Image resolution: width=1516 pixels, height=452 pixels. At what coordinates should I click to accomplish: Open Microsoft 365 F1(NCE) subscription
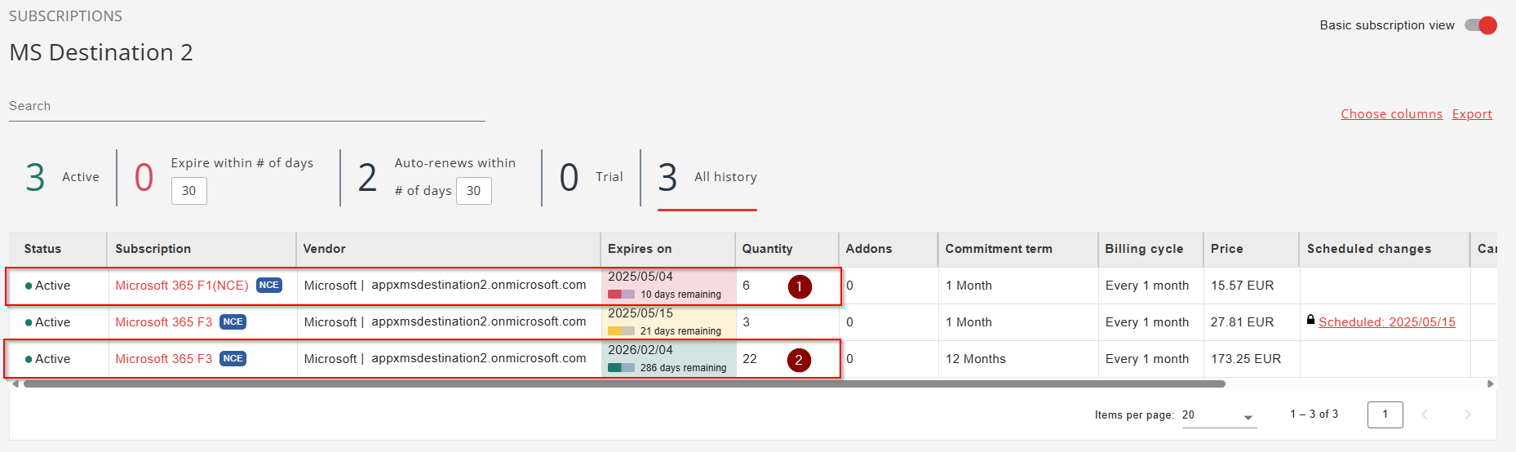click(x=181, y=286)
